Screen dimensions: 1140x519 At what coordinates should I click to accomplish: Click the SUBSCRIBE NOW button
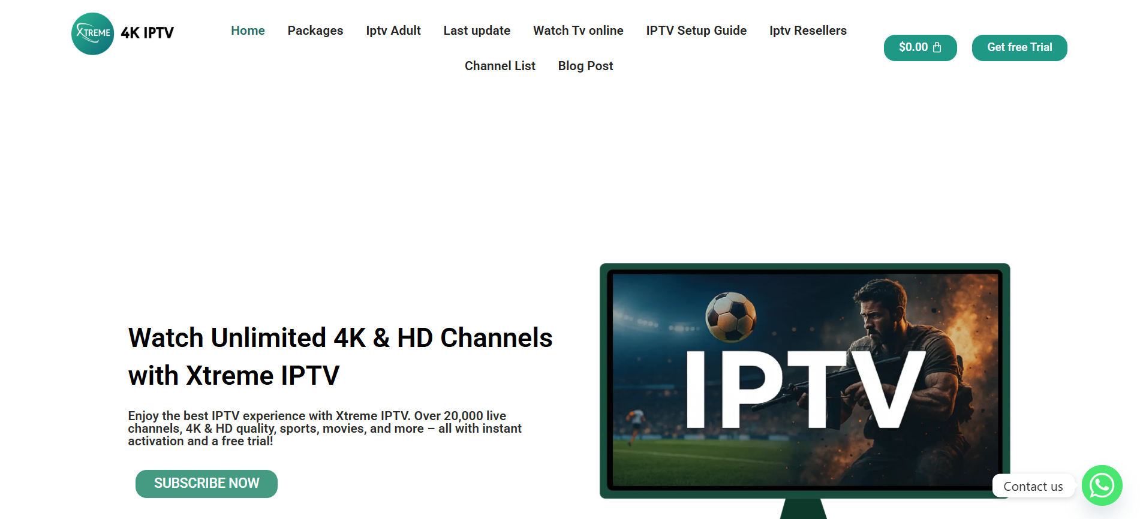[206, 484]
